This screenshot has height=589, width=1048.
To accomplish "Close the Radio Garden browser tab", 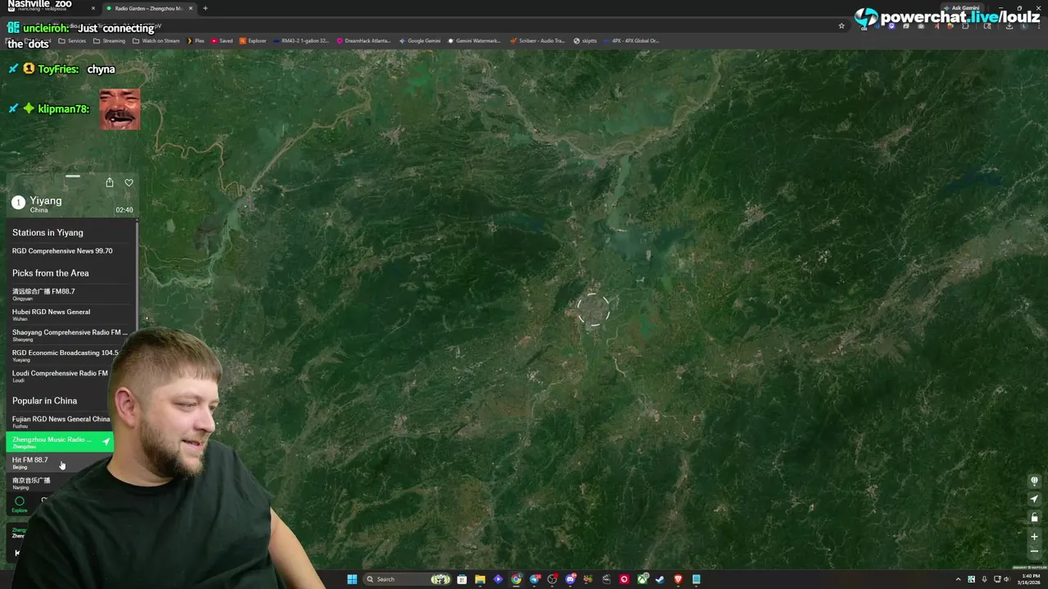I will tap(190, 8).
